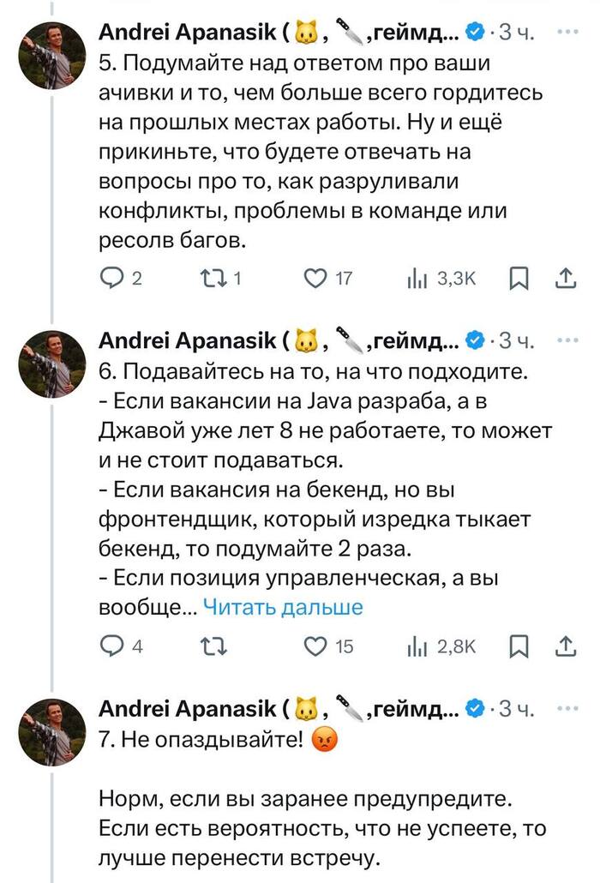This screenshot has height=883, width=600.
Task: Open more options for tweet 5
Action: tap(567, 33)
